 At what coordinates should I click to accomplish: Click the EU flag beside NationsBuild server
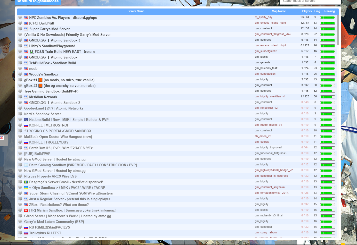click(26, 120)
